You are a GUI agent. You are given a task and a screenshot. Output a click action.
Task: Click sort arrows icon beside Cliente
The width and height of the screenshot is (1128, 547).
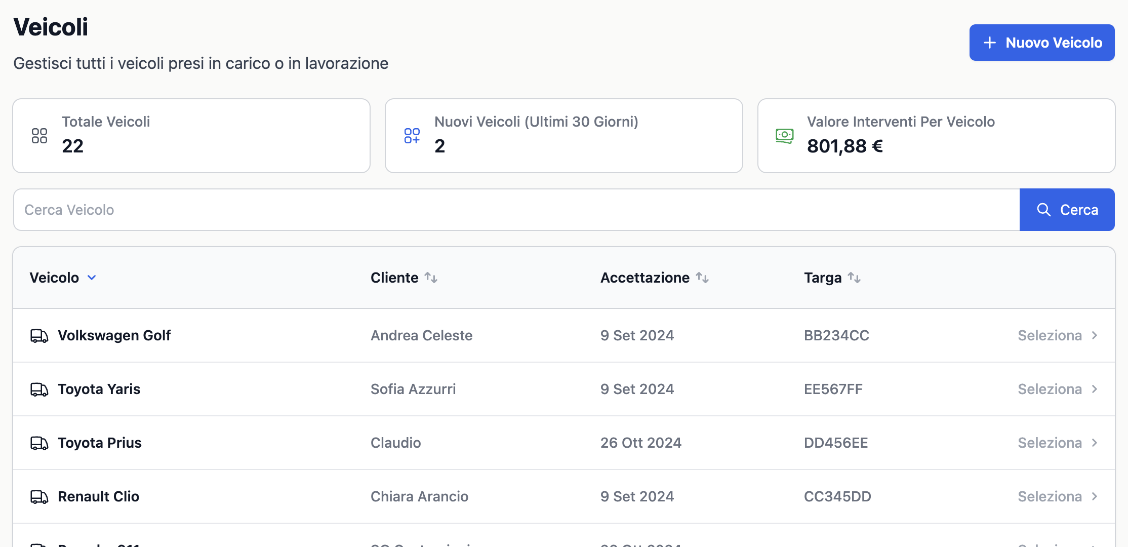(x=431, y=278)
